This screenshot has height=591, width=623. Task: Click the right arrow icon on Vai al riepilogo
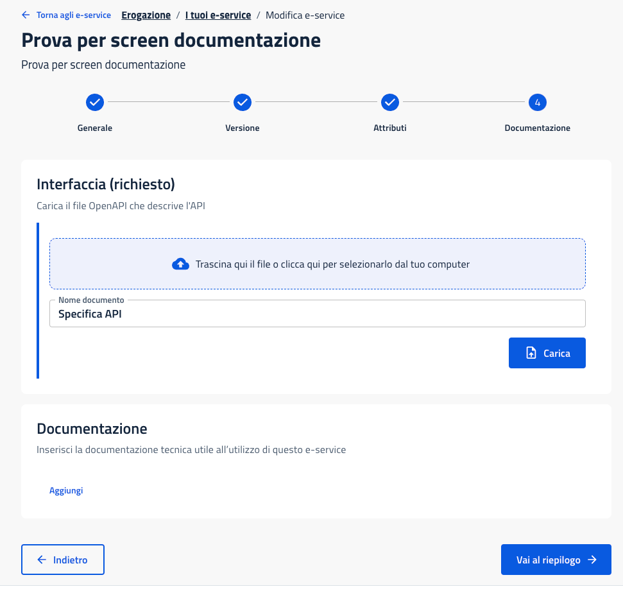coord(592,560)
